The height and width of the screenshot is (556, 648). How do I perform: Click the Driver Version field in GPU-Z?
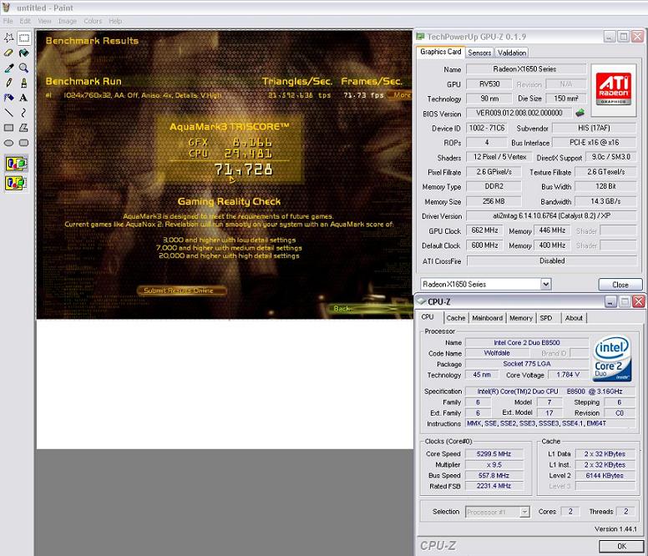(x=551, y=215)
